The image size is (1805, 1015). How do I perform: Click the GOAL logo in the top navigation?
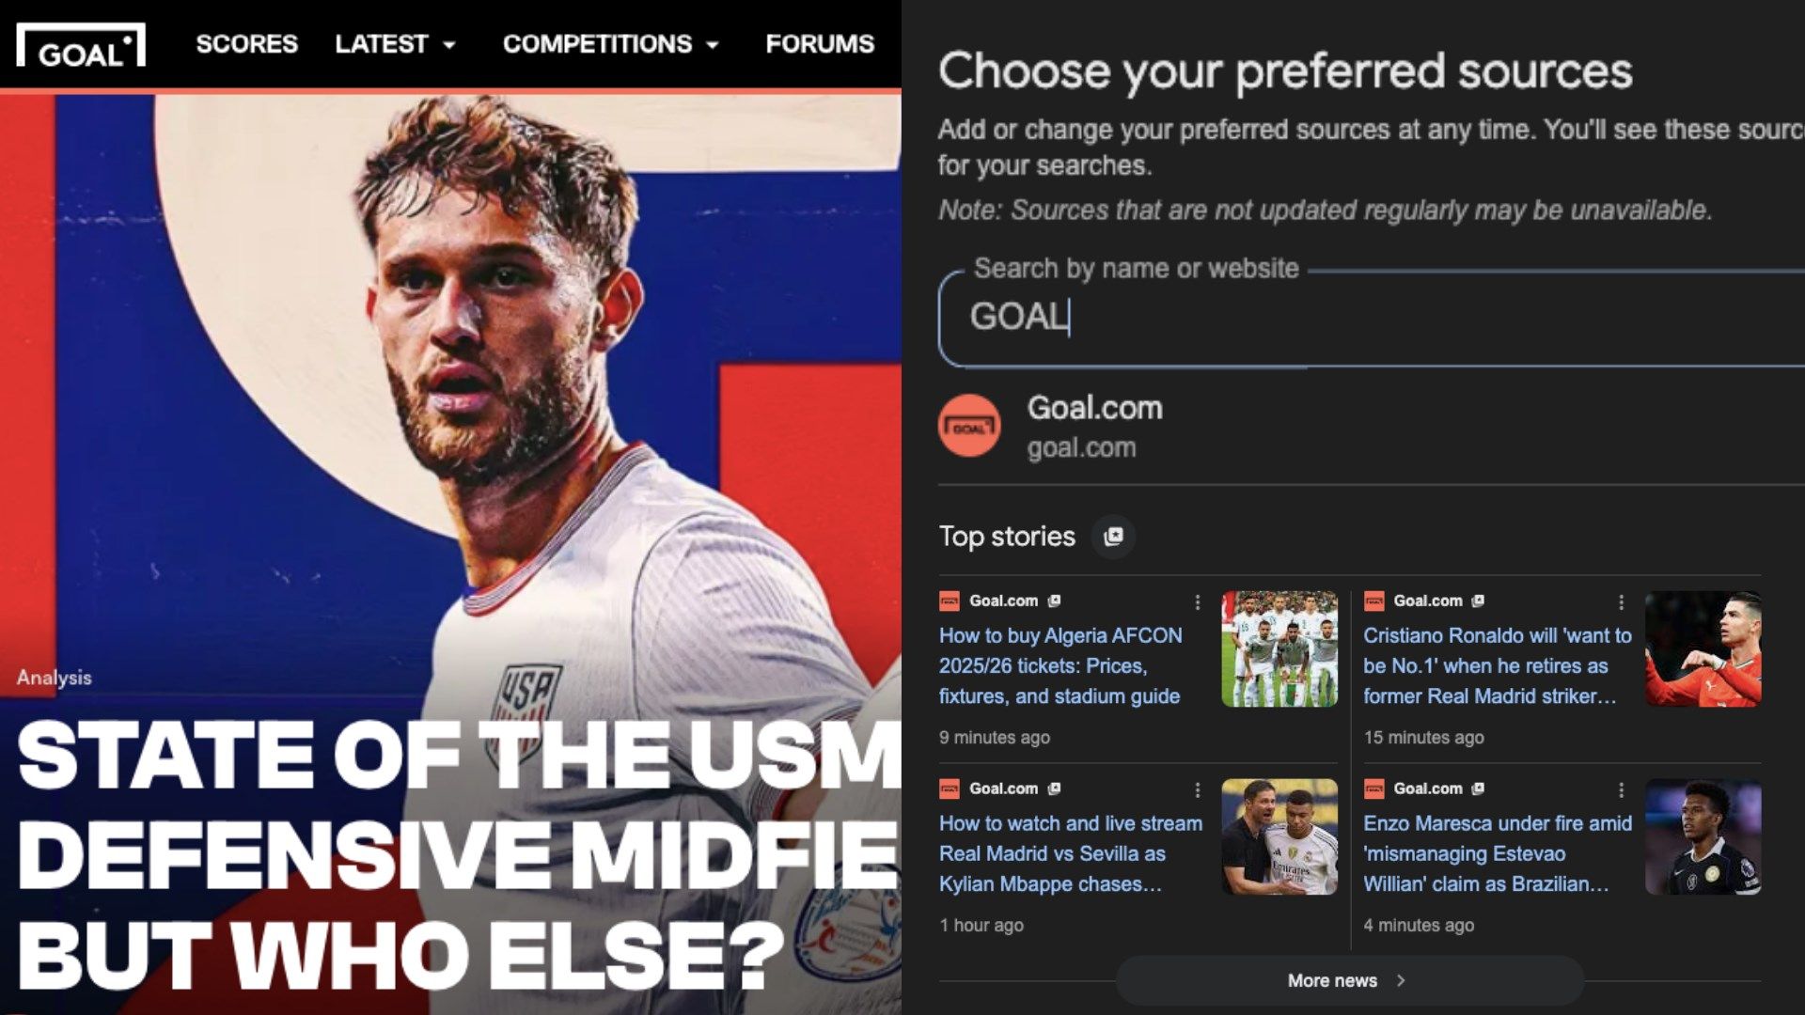[x=83, y=43]
